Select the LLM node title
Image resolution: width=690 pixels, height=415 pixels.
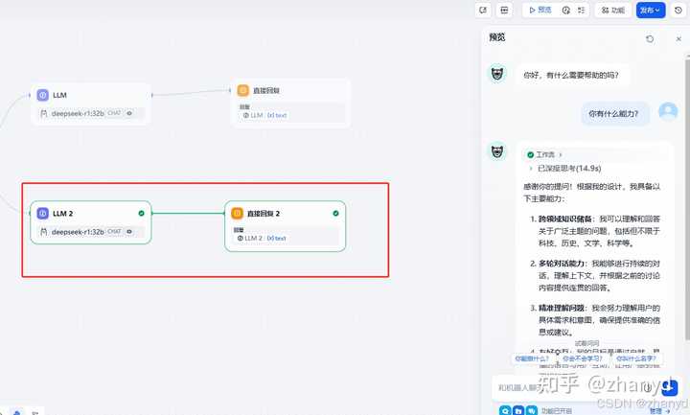pos(59,95)
